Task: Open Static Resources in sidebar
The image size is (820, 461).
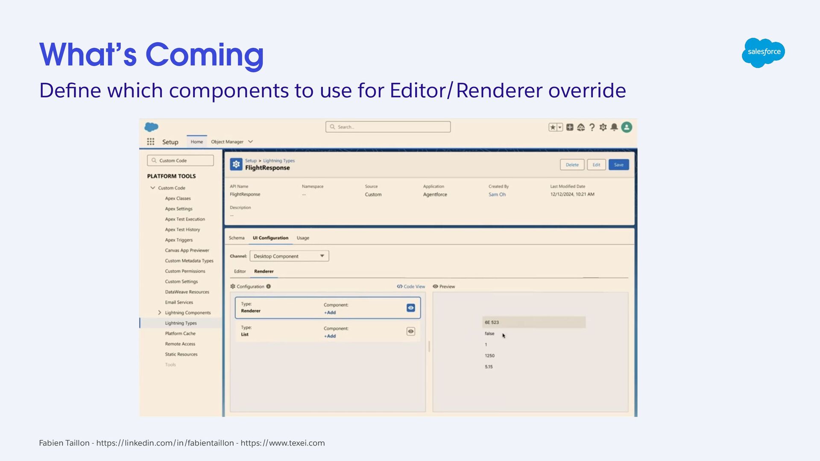Action: (181, 354)
